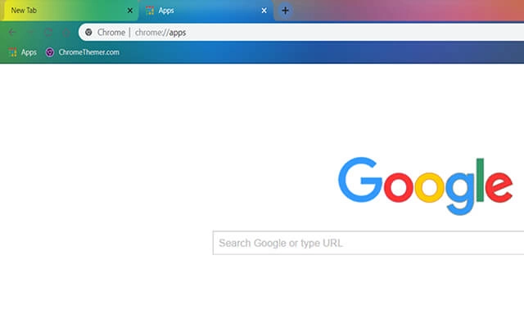Go forward with the forward arrow
This screenshot has width=524, height=327.
[30, 33]
